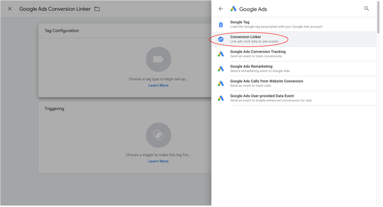This screenshot has width=383, height=207.
Task: Click the User-provided Data Event icon
Action: 221,98
